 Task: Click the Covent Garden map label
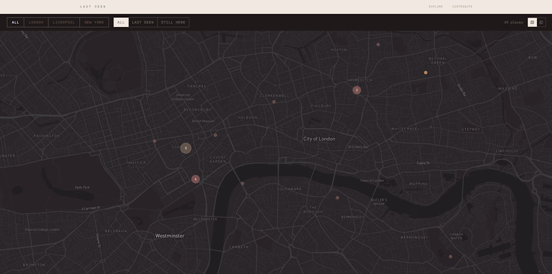tap(218, 159)
